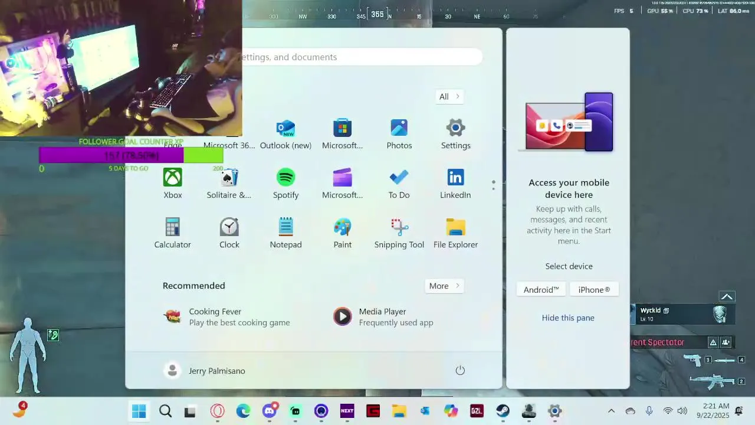Open the Photos app
Image resolution: width=755 pixels, height=425 pixels.
point(399,135)
